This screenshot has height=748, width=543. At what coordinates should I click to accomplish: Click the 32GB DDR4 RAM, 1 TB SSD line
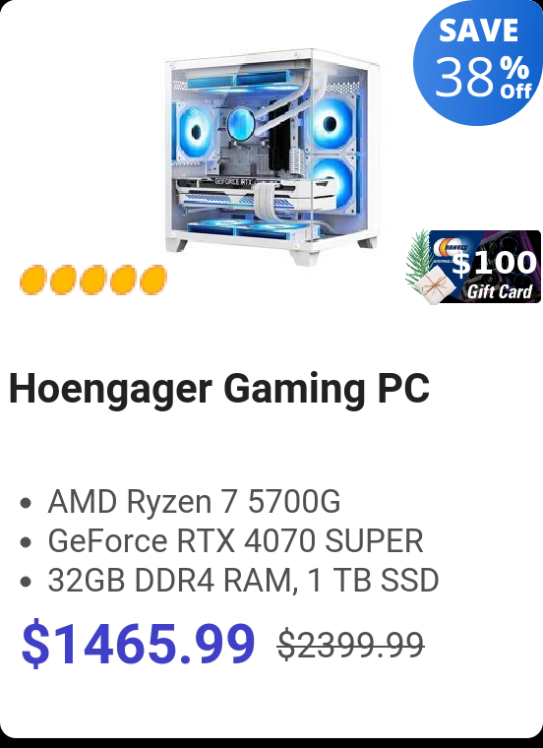243,581
